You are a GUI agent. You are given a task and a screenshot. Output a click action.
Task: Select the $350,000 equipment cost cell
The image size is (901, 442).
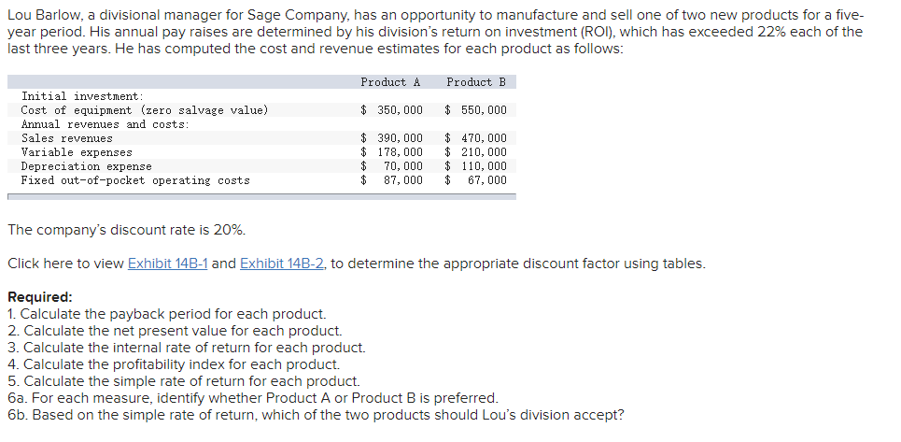[391, 109]
